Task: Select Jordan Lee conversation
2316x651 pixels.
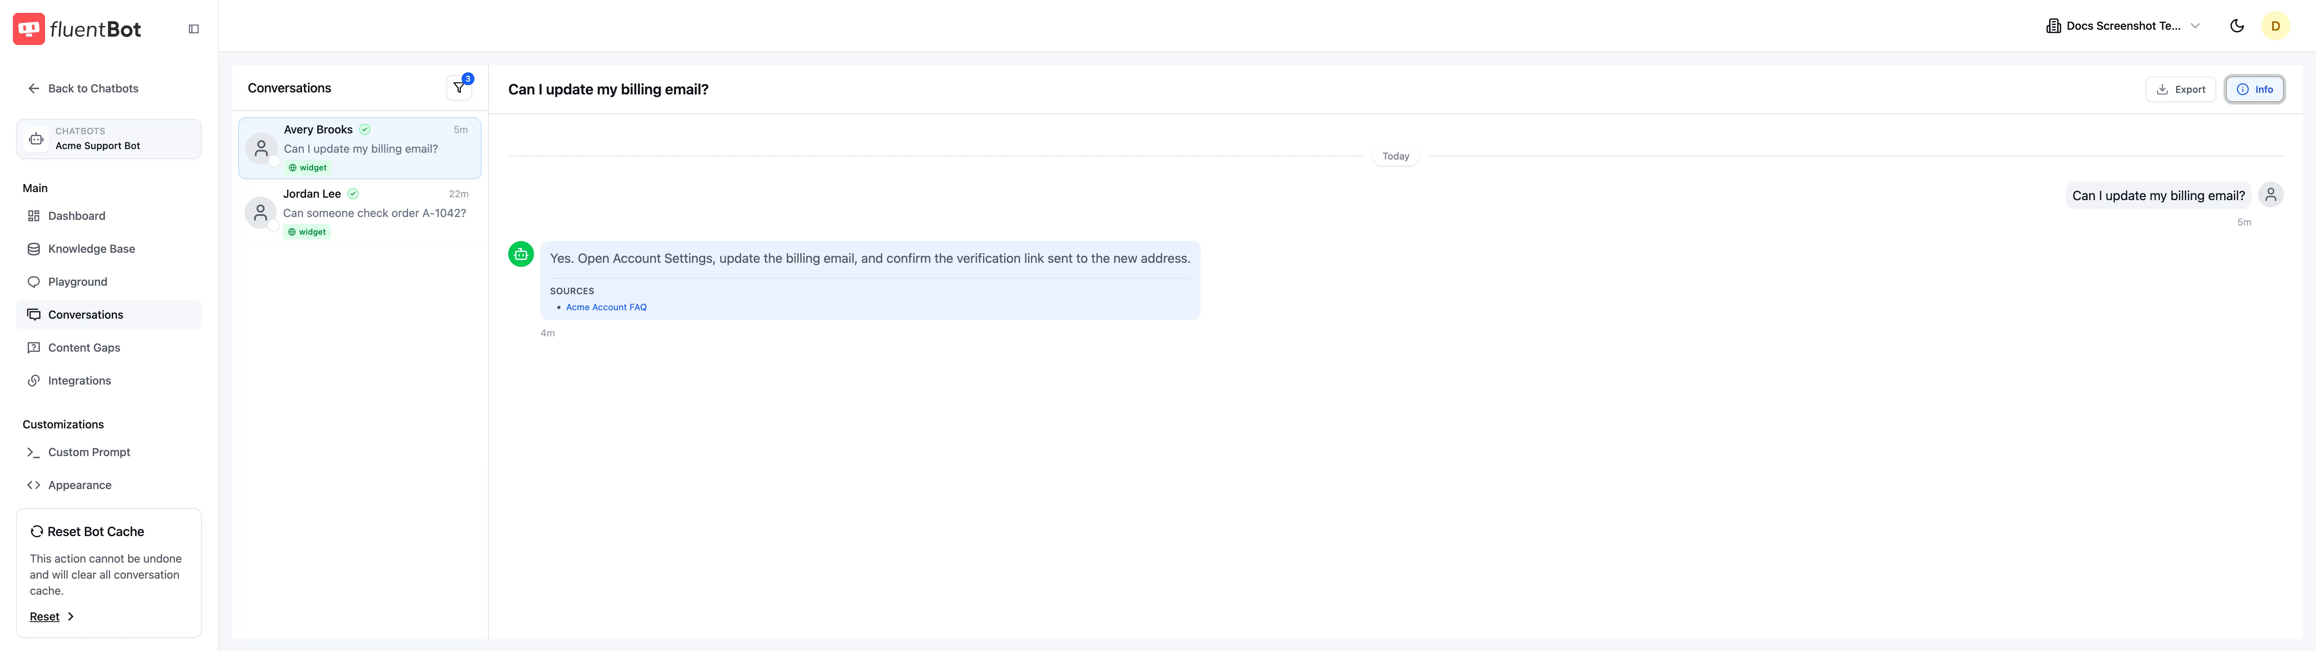Action: click(x=359, y=212)
